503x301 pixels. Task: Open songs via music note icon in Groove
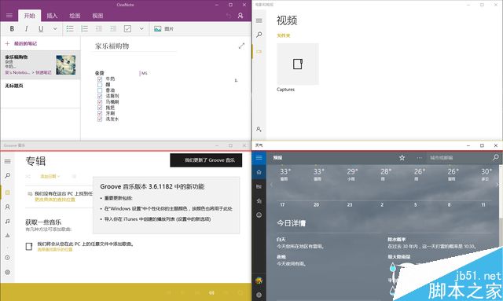point(8,221)
